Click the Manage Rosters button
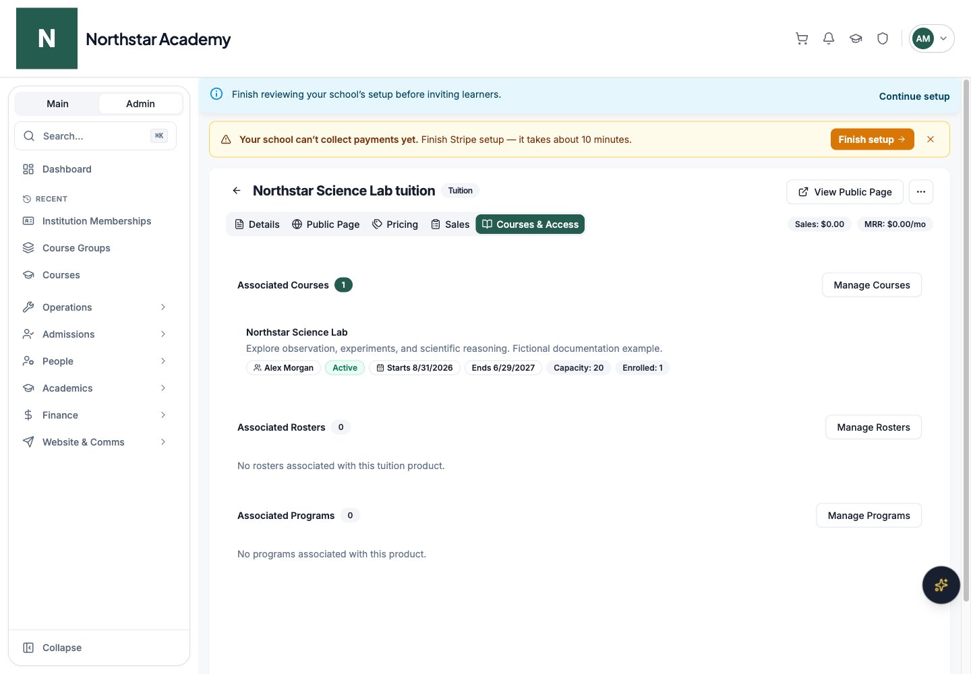 (873, 427)
